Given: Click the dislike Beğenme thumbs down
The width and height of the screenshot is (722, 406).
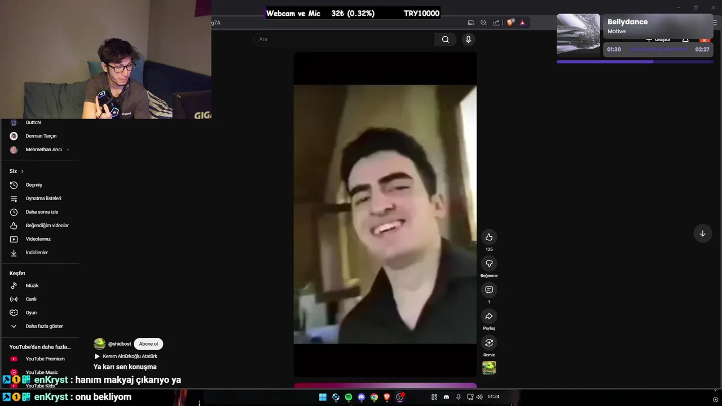Looking at the screenshot, I should coord(489,263).
